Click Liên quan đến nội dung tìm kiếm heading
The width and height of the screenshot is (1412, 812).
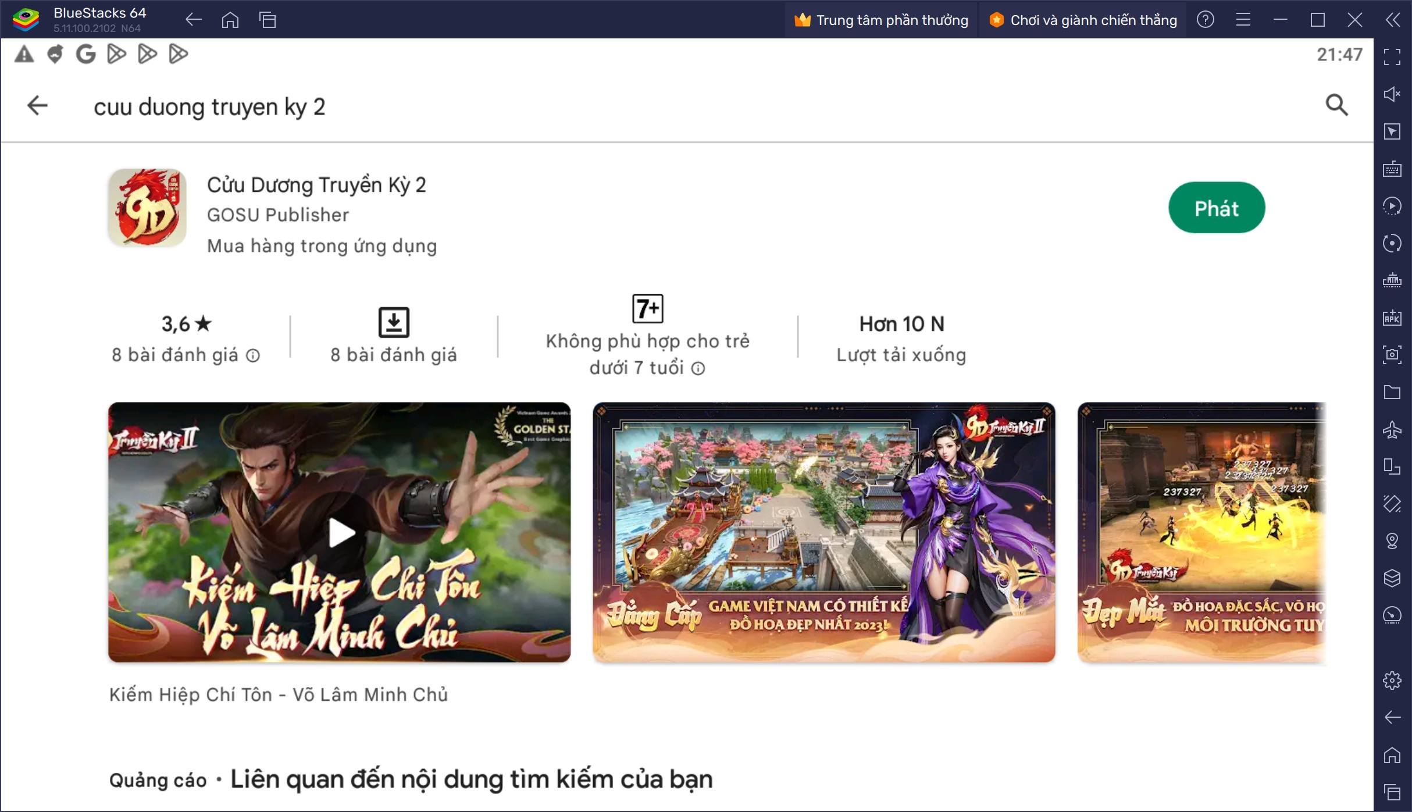(x=472, y=779)
